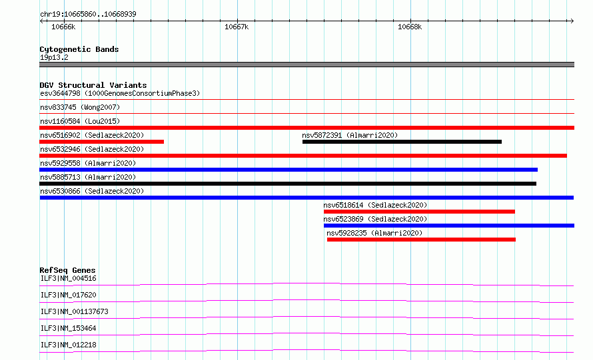
Task: Click the DGV Structural Variants track heading
Action: tap(93, 85)
